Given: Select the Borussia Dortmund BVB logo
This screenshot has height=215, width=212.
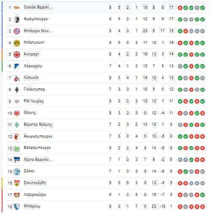Looking at the screenshot, I should pyautogui.click(x=17, y=43).
